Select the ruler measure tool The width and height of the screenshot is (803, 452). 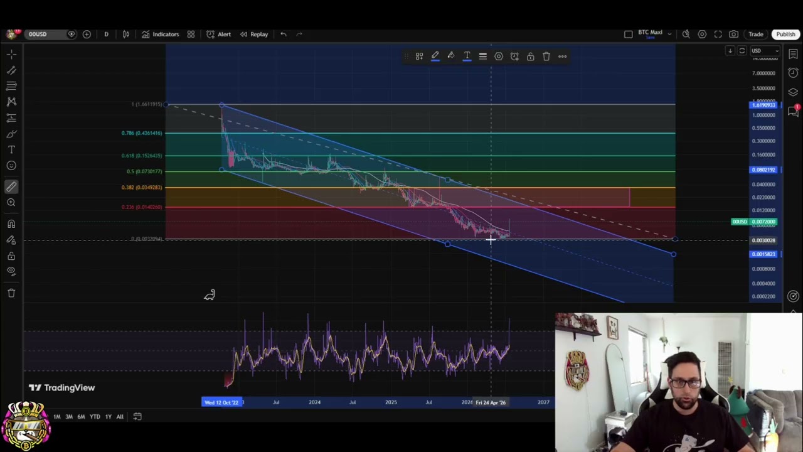pos(11,186)
